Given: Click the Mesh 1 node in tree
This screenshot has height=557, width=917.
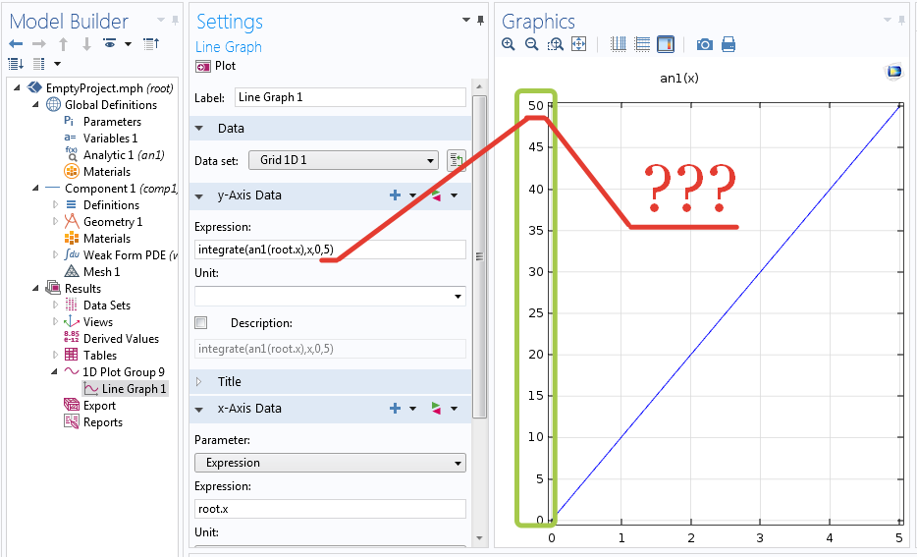Looking at the screenshot, I should [101, 272].
